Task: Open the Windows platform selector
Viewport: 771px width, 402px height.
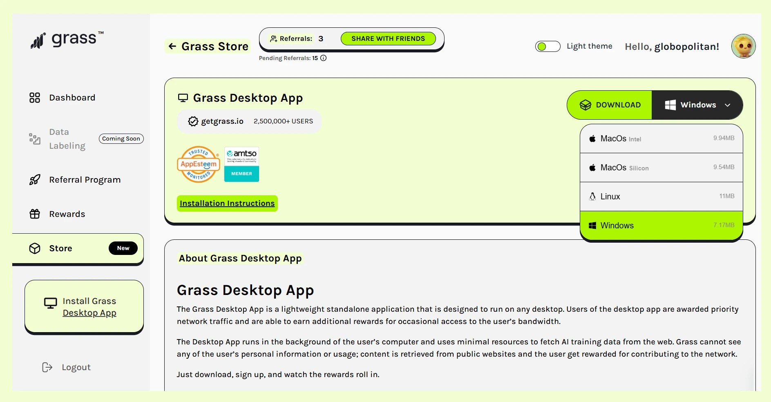Action: tap(697, 105)
